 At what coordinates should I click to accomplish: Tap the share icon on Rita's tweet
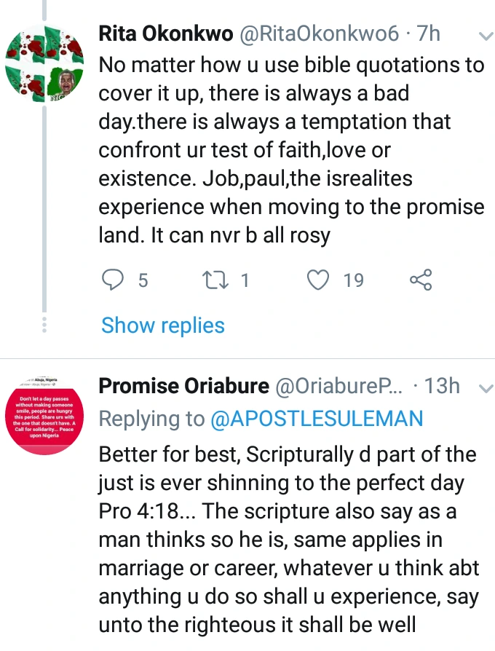click(x=421, y=280)
